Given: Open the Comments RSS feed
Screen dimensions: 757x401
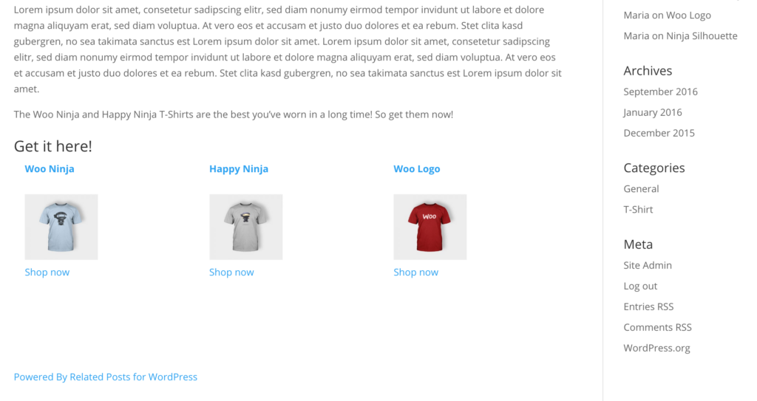Looking at the screenshot, I should tap(657, 327).
